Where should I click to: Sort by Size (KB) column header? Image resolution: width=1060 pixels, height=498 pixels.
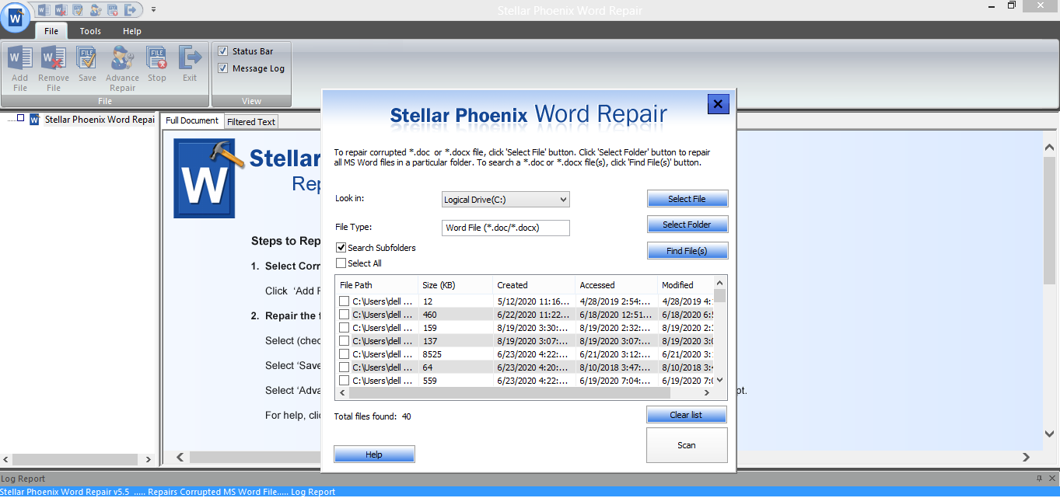click(x=455, y=285)
